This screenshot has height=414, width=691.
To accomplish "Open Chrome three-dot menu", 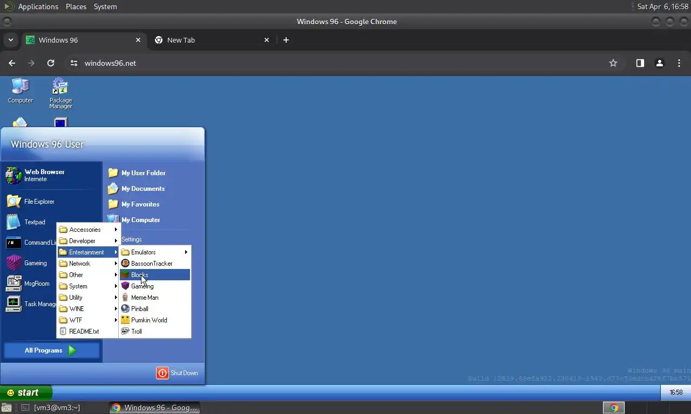I will [x=679, y=63].
